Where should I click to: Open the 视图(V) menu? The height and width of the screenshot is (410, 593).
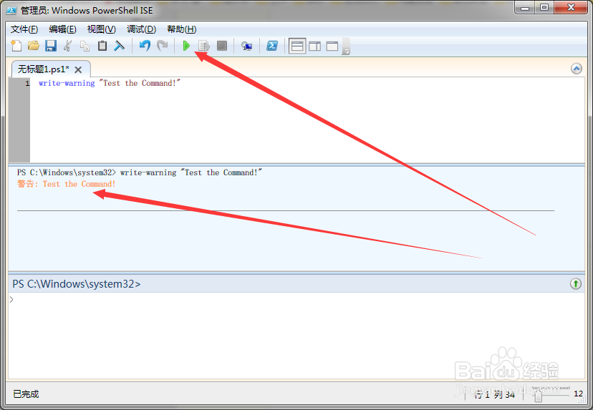tap(102, 29)
